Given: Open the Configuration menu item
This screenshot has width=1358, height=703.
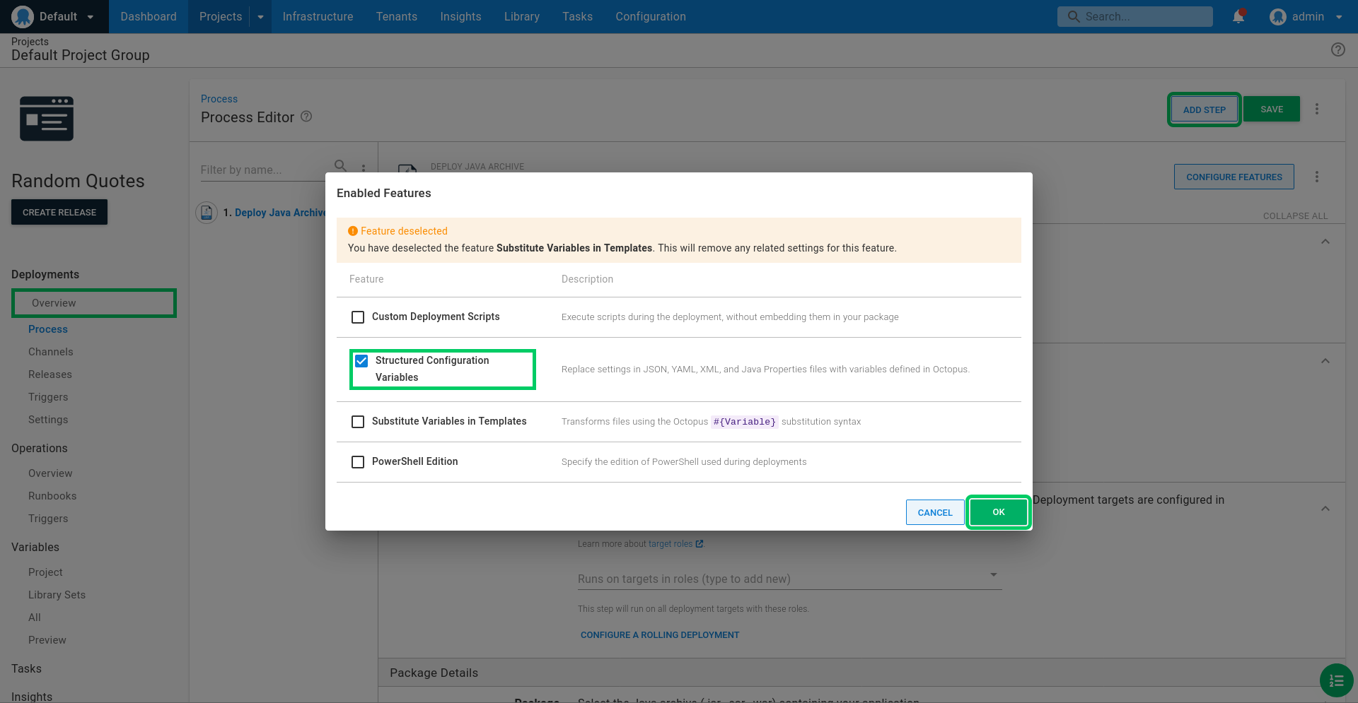Looking at the screenshot, I should click(x=651, y=16).
